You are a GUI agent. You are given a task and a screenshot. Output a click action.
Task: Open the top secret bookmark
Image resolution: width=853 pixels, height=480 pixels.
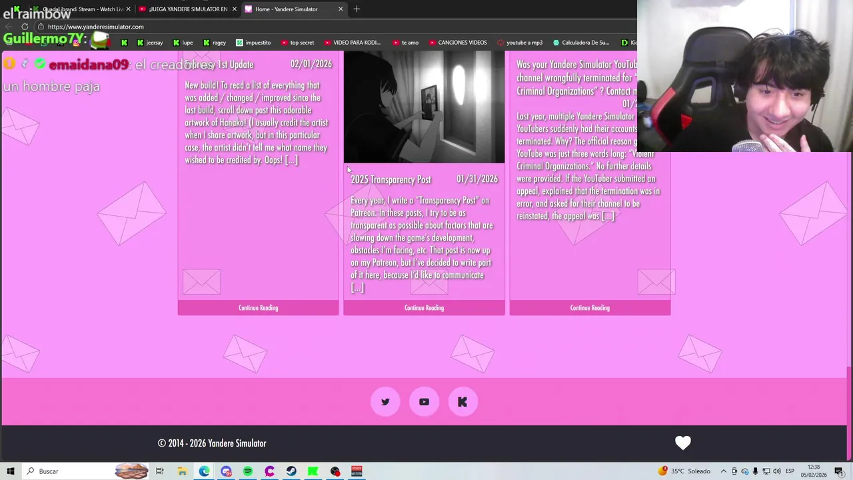[x=297, y=43]
